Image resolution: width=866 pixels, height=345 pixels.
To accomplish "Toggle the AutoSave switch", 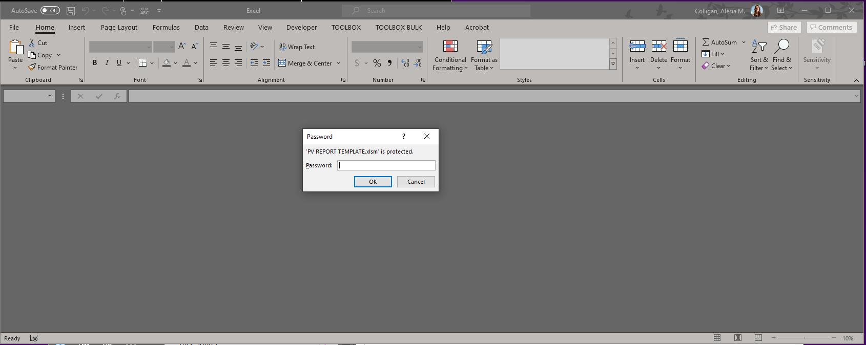I will 50,10.
